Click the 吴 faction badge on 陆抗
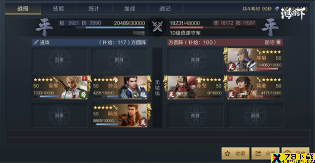This screenshot has width=315, height=163. pyautogui.click(x=143, y=122)
